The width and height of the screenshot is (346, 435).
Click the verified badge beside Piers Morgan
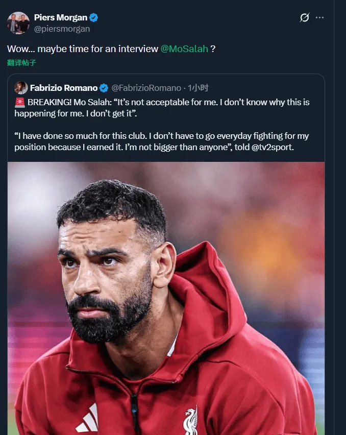click(94, 18)
